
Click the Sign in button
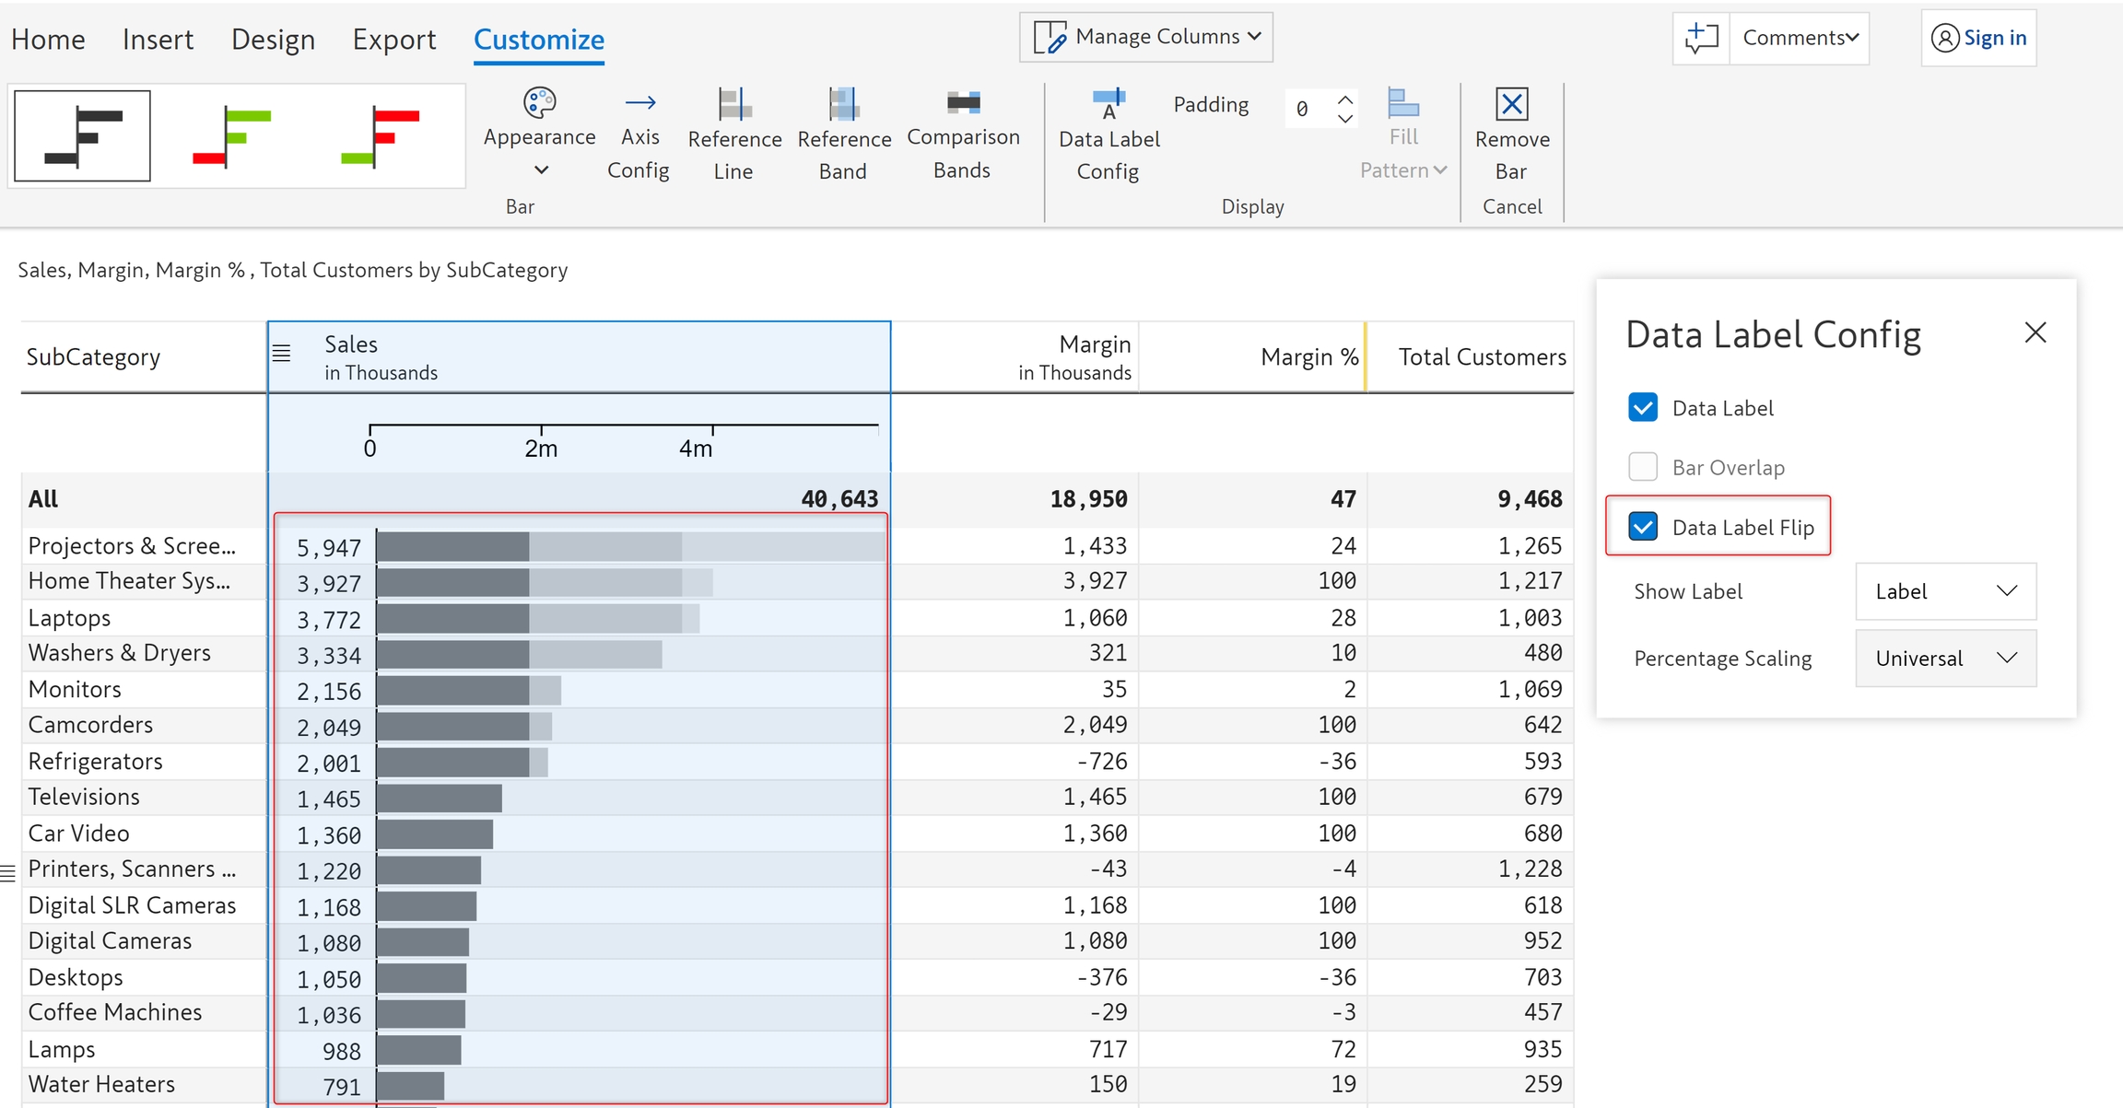coord(1979,38)
